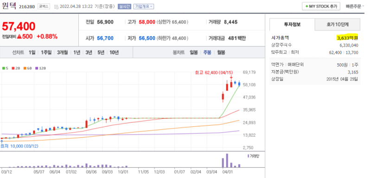Viewport: 371px width, 178px height.
Task: Click the 52주최고 최저 62,400 | 13,700 value
Action: [344, 52]
